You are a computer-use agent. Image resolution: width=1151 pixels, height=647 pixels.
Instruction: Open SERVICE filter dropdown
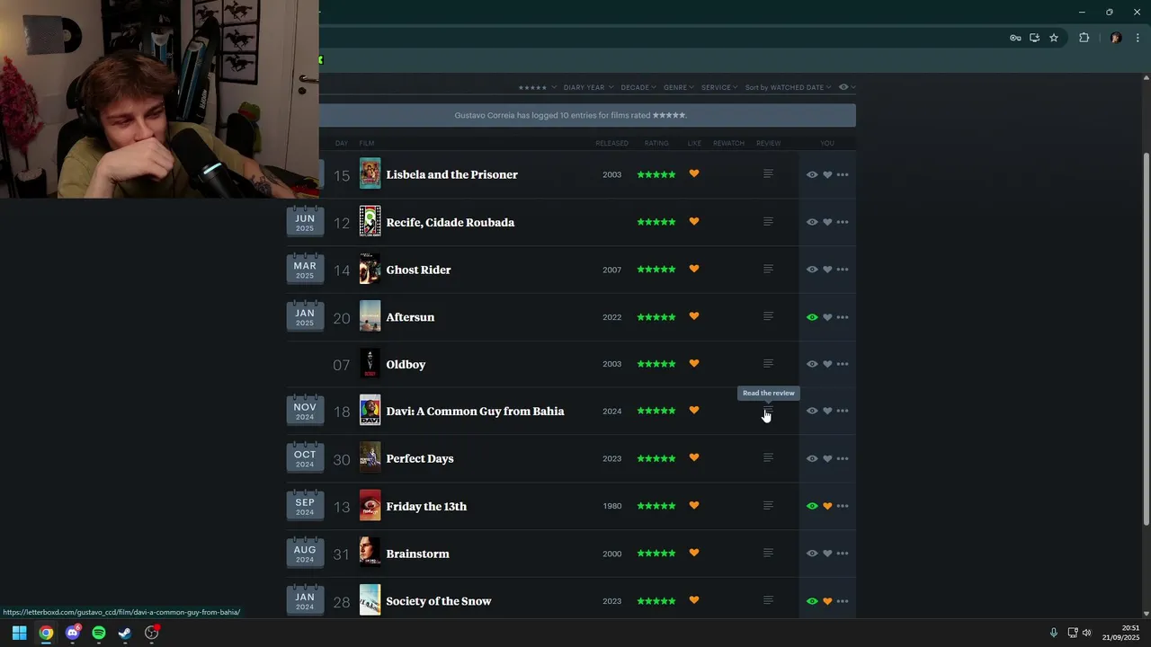(x=719, y=87)
